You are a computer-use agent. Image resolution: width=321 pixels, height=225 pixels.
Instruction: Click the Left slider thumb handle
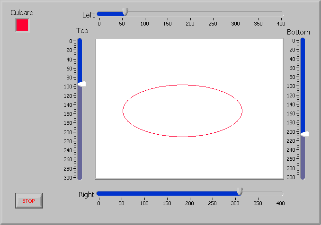pos(125,12)
